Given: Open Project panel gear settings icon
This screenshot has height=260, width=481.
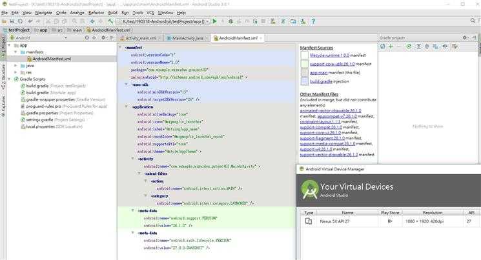Looking at the screenshot, I should point(104,37).
